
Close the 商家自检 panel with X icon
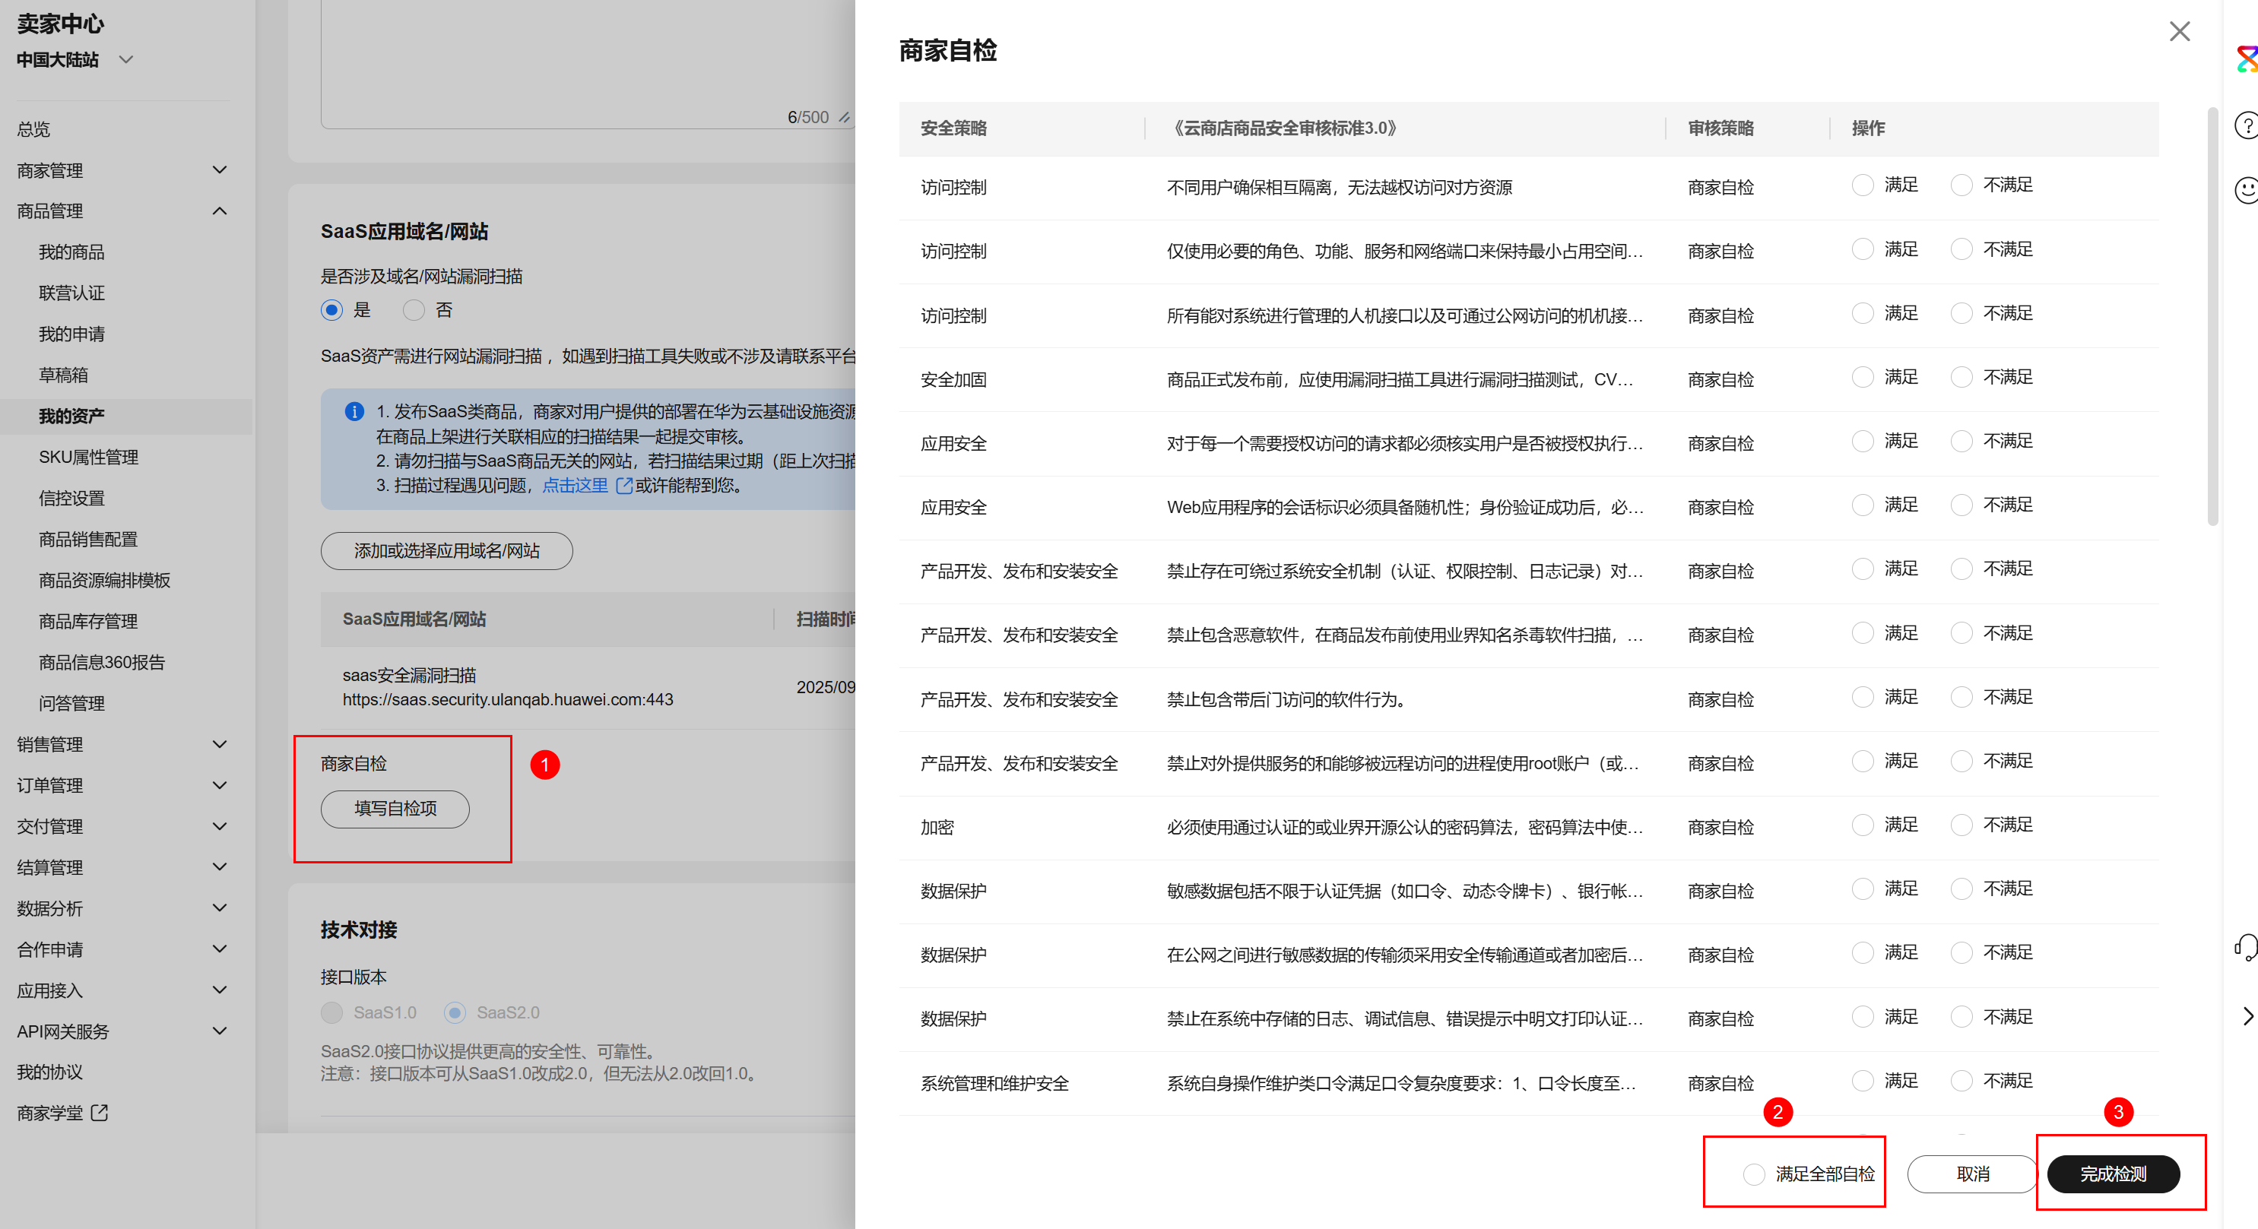point(2179,32)
